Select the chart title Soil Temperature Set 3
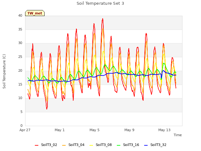The image size is (201, 151). click(x=100, y=3)
